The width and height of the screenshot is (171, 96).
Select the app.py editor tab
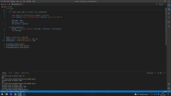[5, 4]
